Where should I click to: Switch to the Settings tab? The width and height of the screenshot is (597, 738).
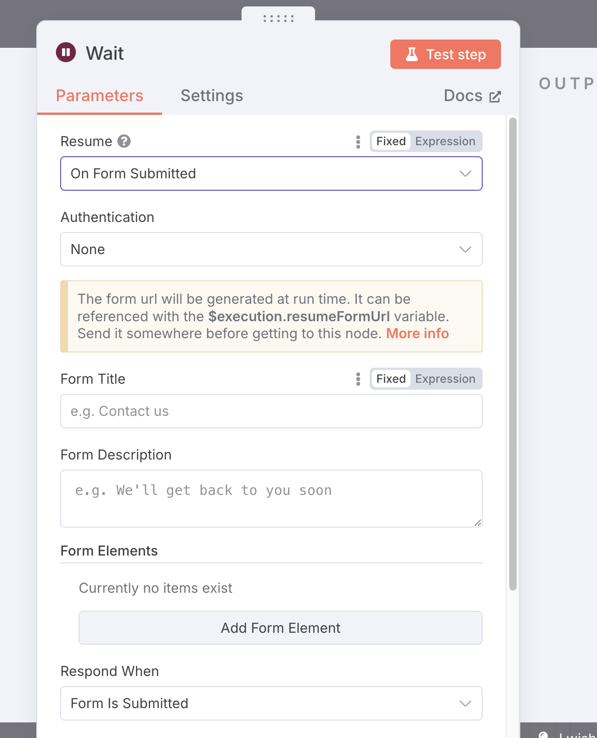tap(212, 96)
